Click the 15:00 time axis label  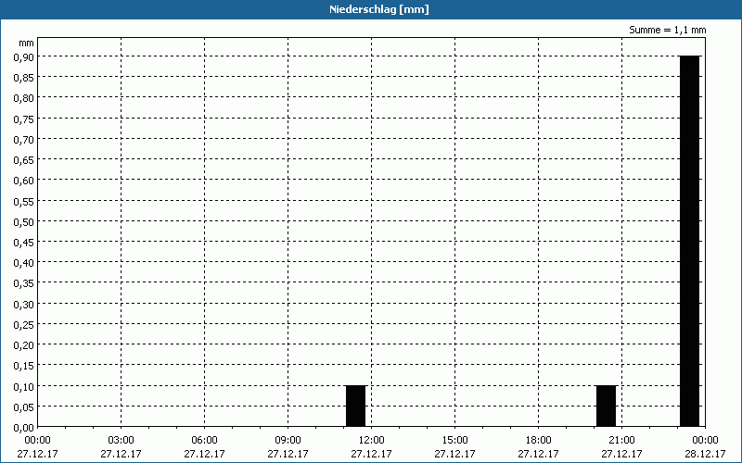pyautogui.click(x=454, y=441)
